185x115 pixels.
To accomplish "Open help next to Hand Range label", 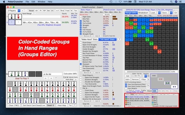I will coord(34,13).
